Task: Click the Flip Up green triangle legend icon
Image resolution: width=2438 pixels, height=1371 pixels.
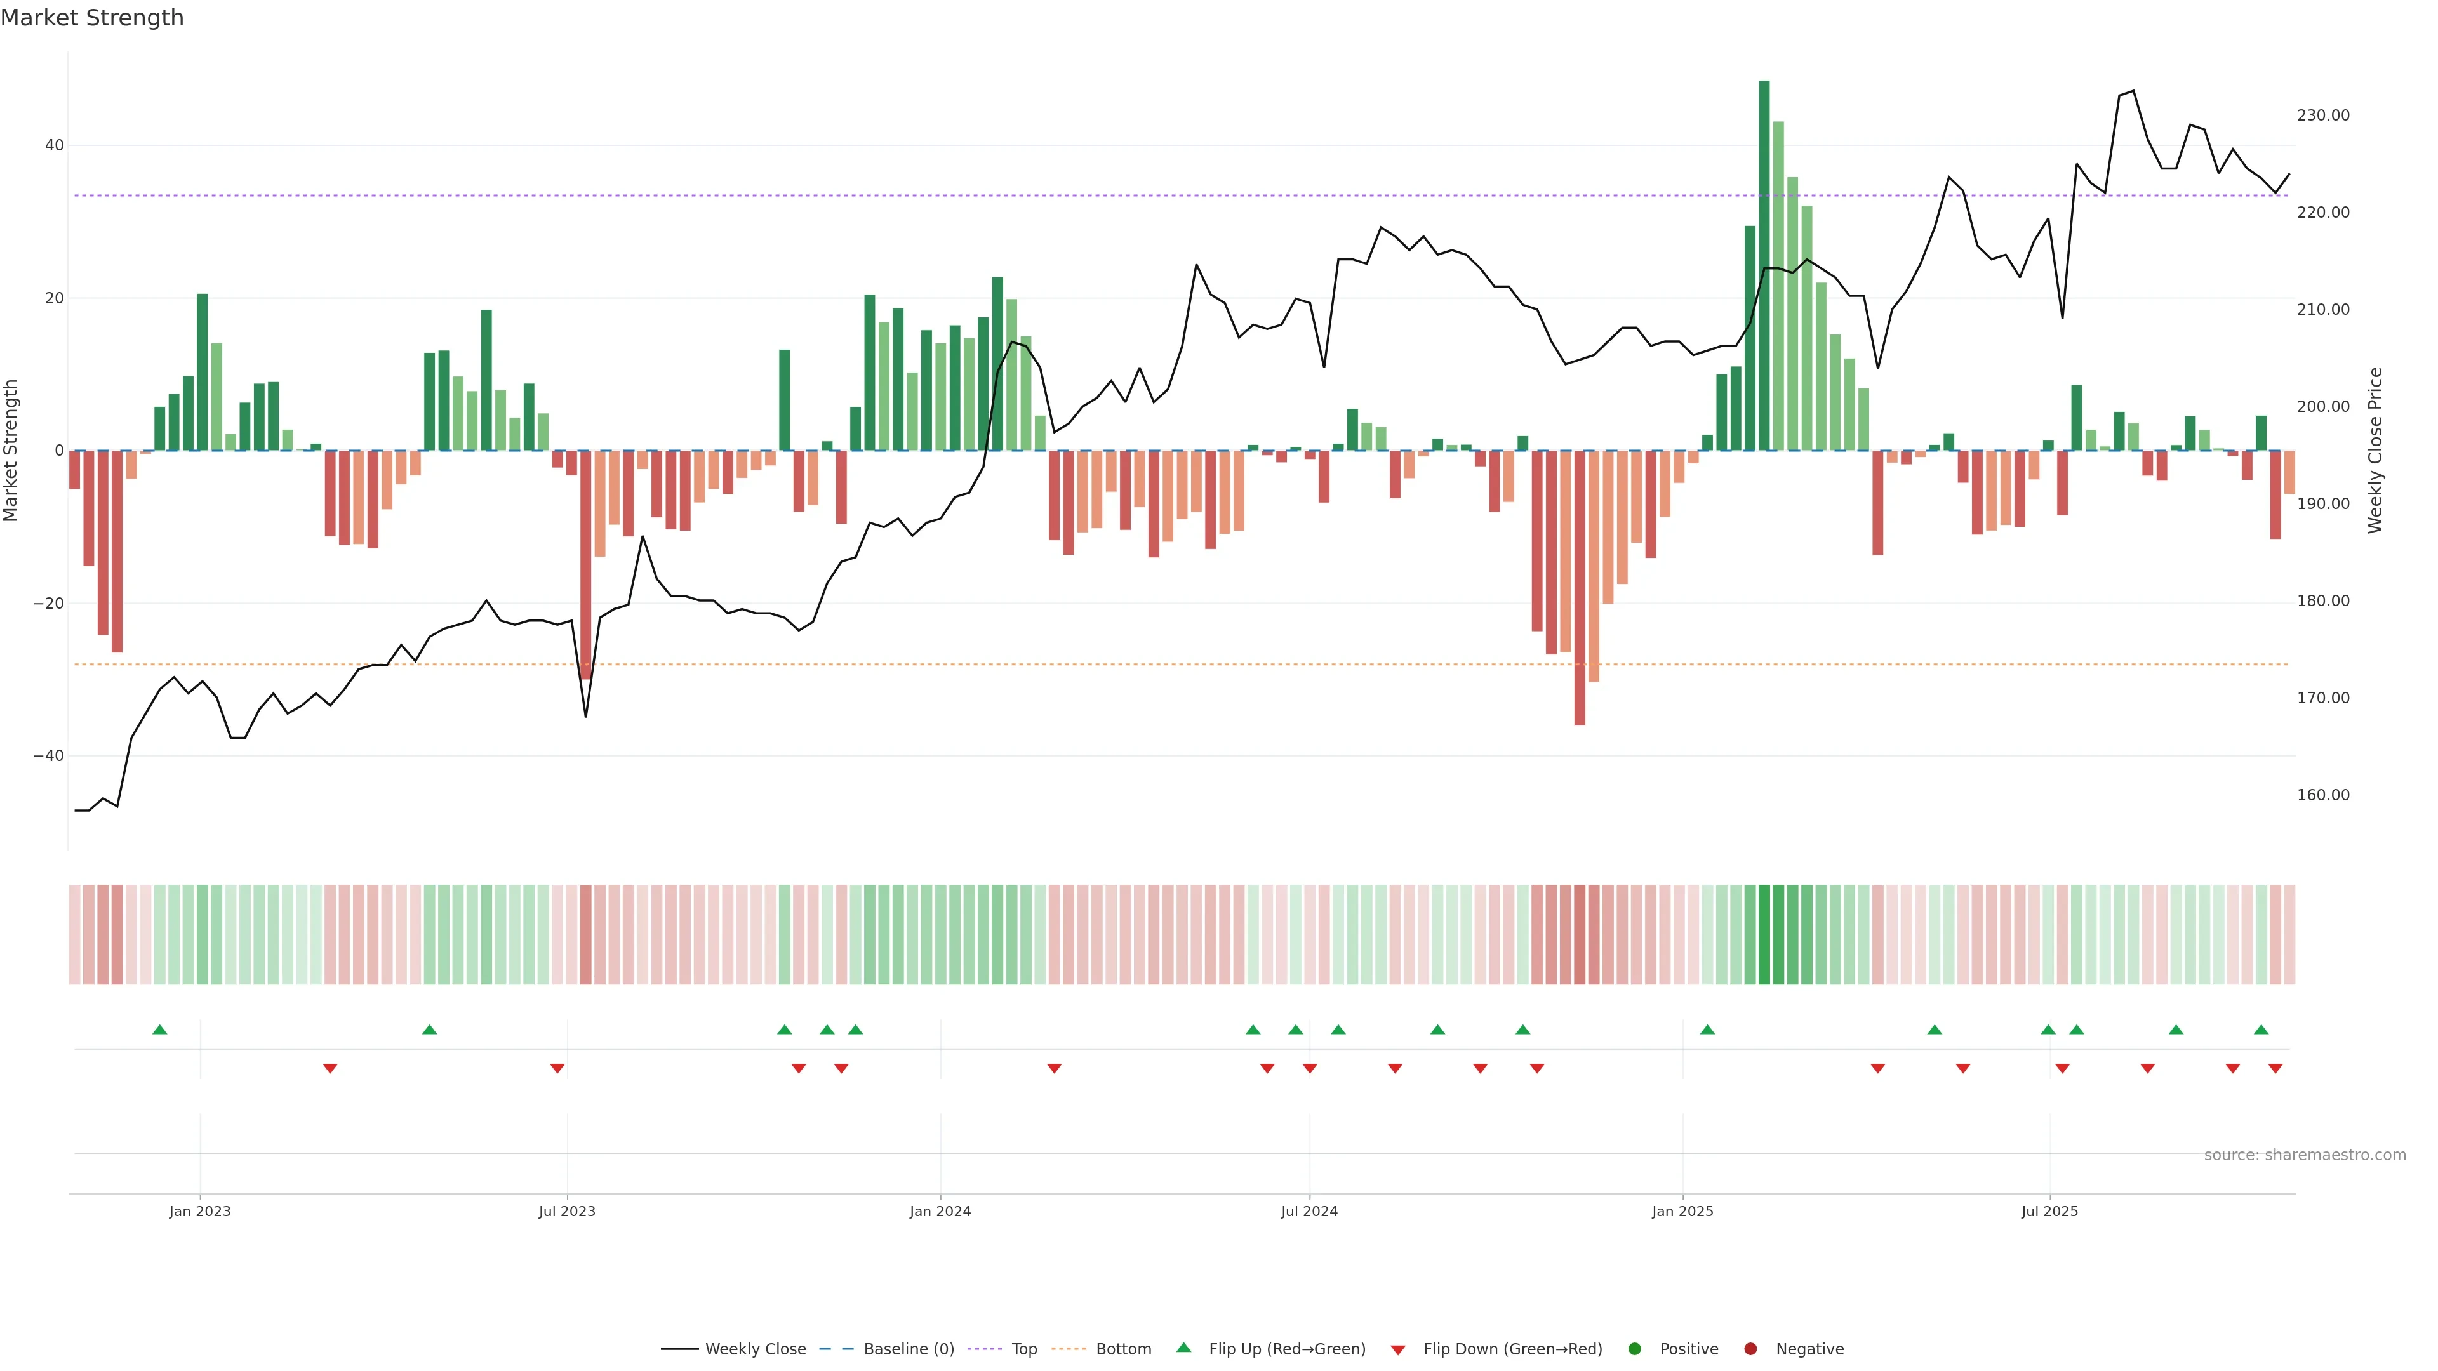Action: (1183, 1348)
